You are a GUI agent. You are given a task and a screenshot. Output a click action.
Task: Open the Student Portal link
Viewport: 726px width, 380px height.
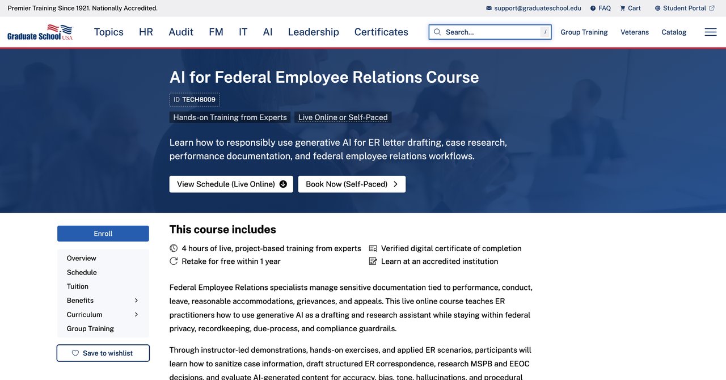tap(685, 9)
